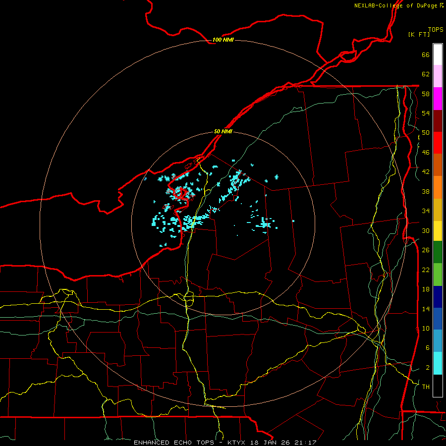
Task: Click the black TH threshold swatch
Action: click(438, 386)
